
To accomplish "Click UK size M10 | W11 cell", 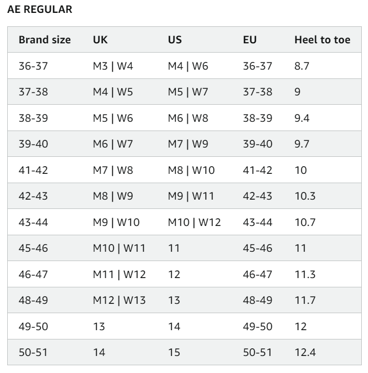I will 119,248.
